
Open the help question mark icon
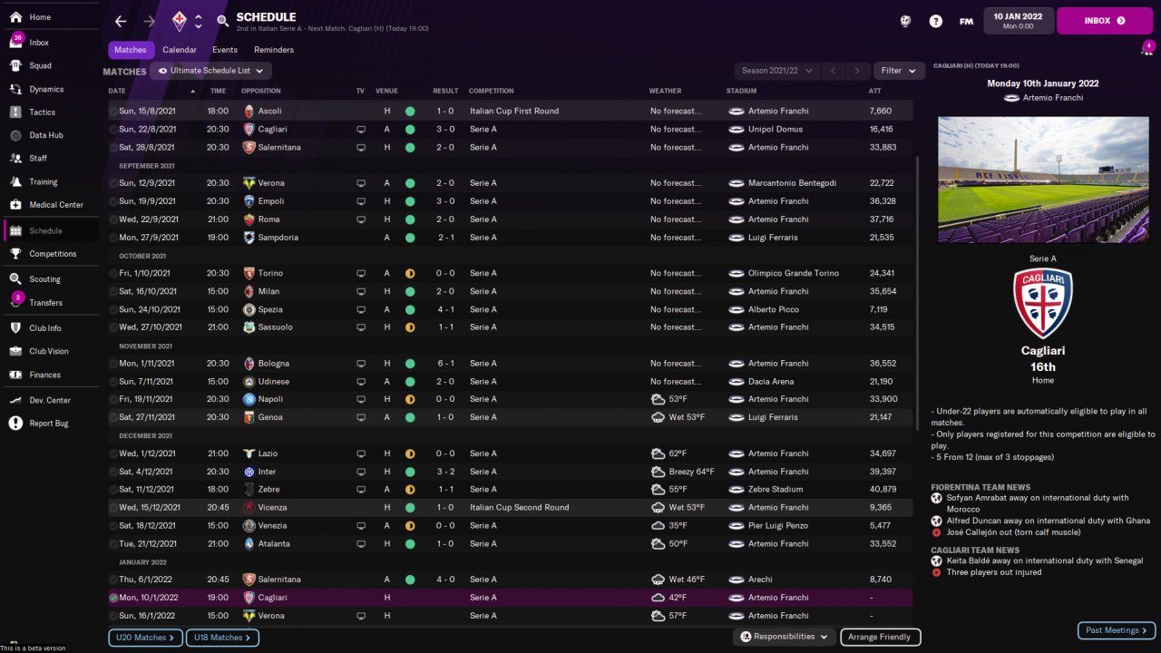click(x=936, y=21)
